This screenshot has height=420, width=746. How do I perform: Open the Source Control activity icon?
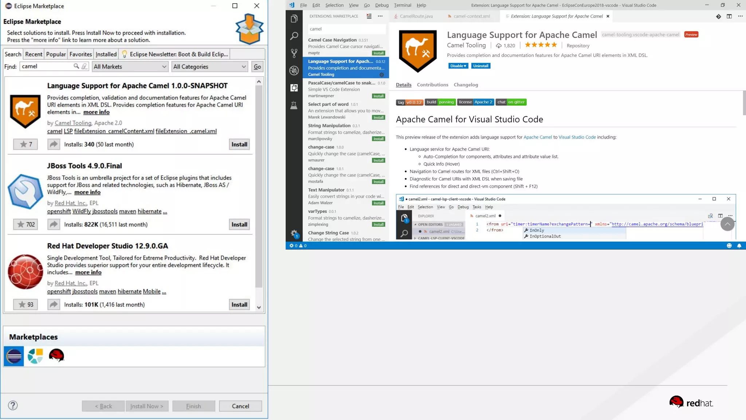point(294,53)
